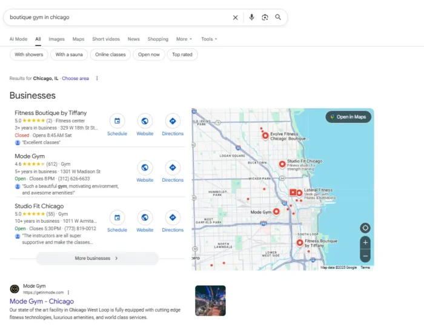424x327 pixels.
Task: Toggle the Top rated filter chip
Action: [x=182, y=54]
